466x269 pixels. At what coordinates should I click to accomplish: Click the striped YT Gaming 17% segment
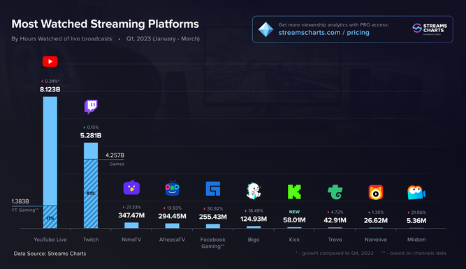point(50,217)
